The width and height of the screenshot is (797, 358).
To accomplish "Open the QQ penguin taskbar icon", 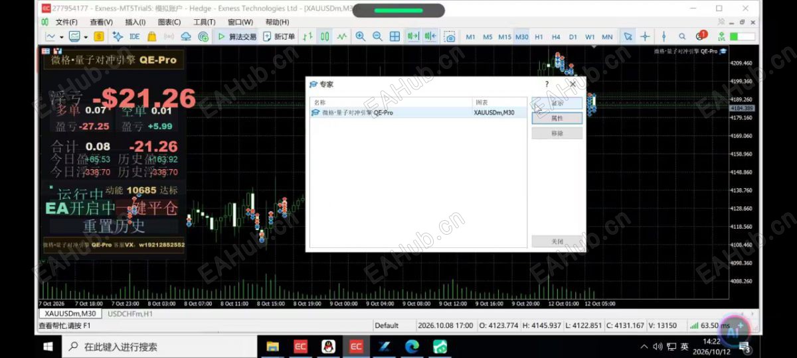I will [x=328, y=346].
